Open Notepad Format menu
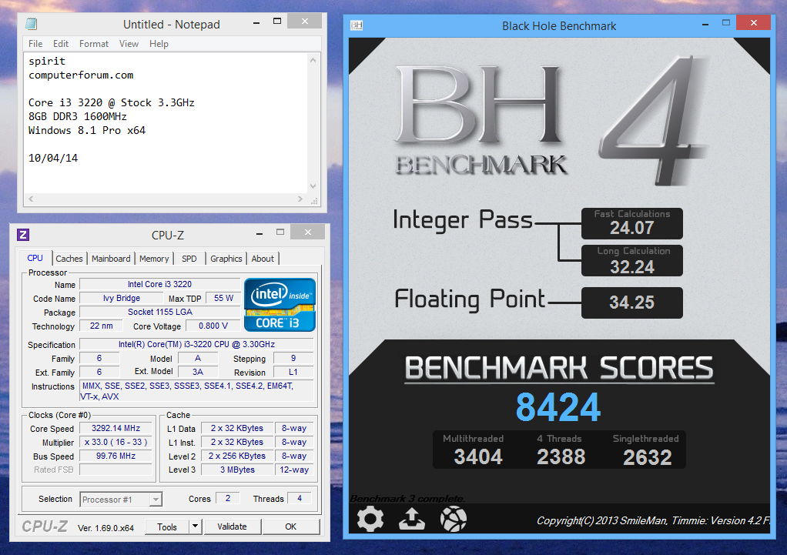The image size is (787, 555). [94, 44]
